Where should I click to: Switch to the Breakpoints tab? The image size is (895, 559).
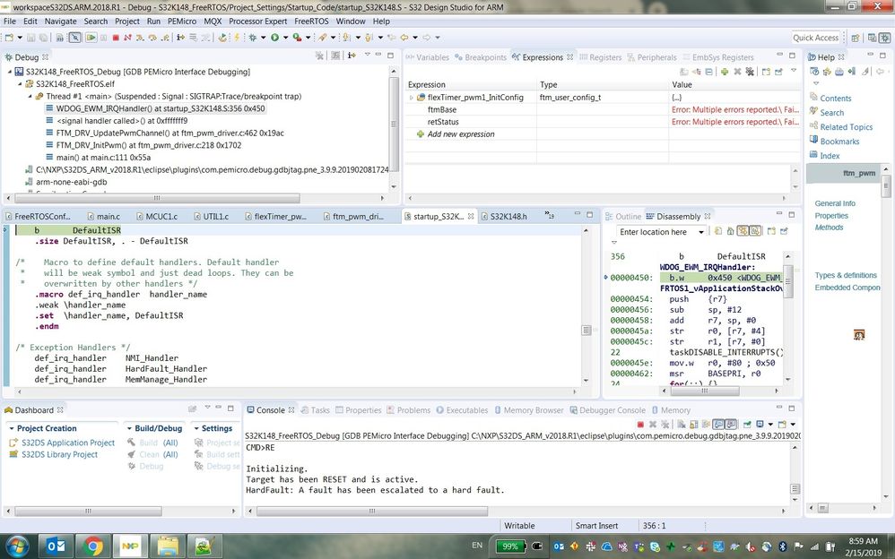coord(479,57)
